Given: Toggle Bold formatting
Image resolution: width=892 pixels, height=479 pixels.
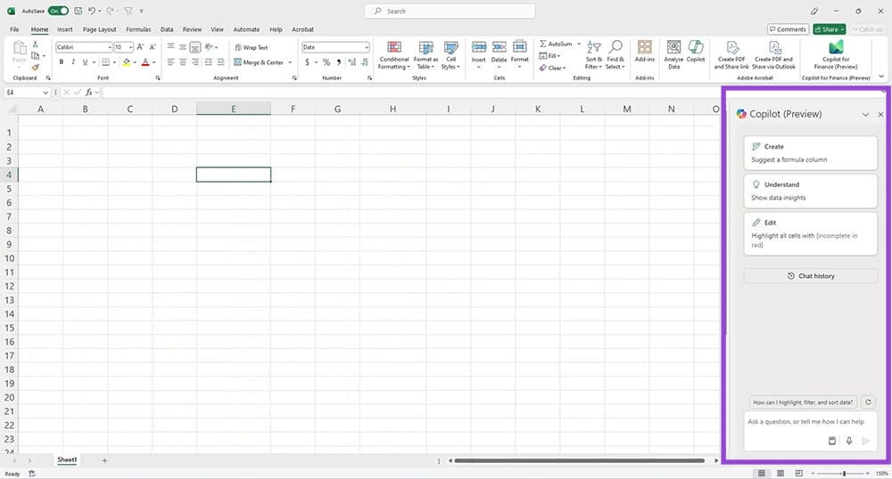Looking at the screenshot, I should (62, 61).
